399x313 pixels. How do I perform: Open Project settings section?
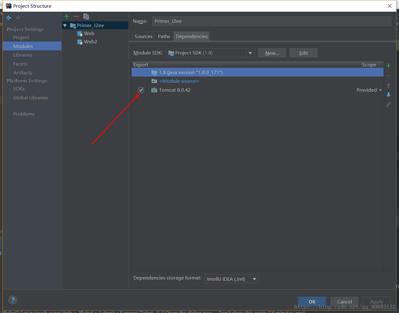coord(21,38)
